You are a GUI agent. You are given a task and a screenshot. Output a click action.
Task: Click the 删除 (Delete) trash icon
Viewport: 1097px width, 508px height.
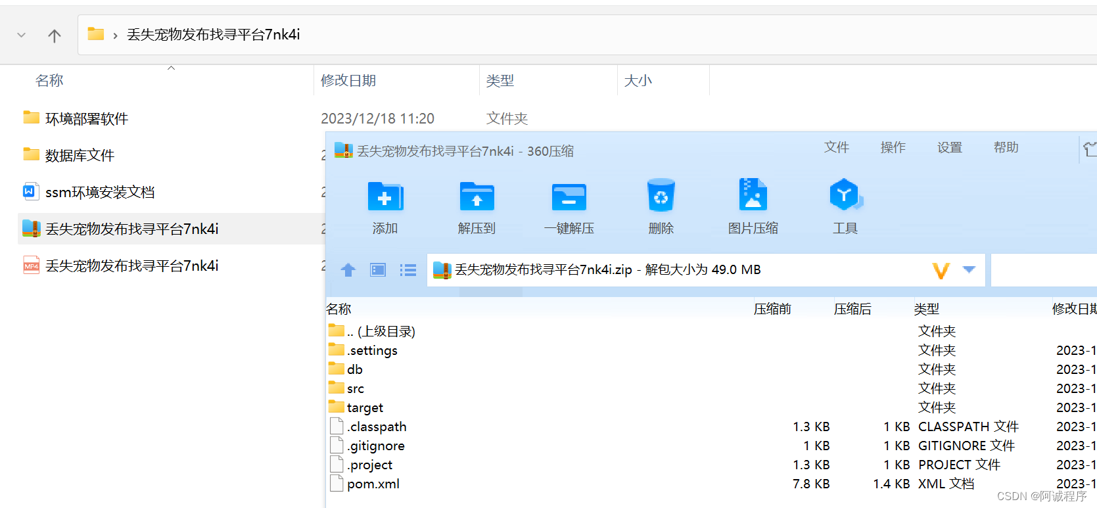tap(661, 195)
